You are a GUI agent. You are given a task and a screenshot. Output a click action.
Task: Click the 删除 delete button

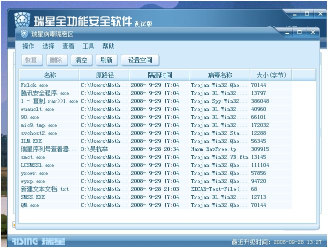[x=57, y=60]
